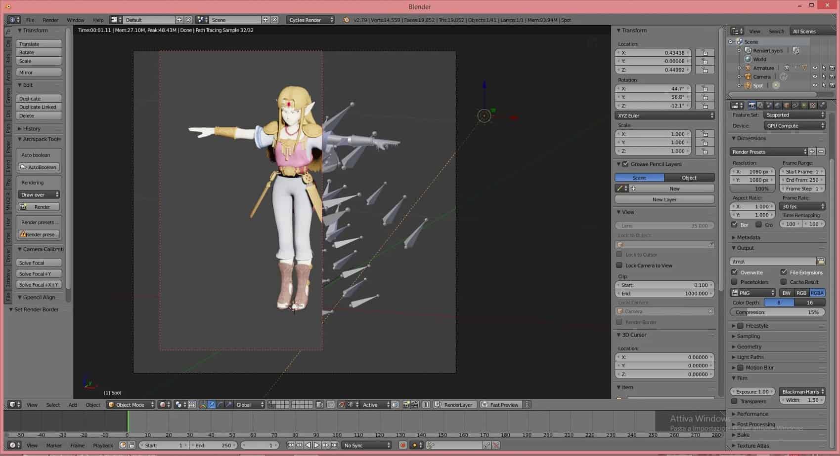Viewport: 840px width, 456px height.
Task: Click the 3D manipulator translate arrow icon
Action: pyautogui.click(x=211, y=405)
